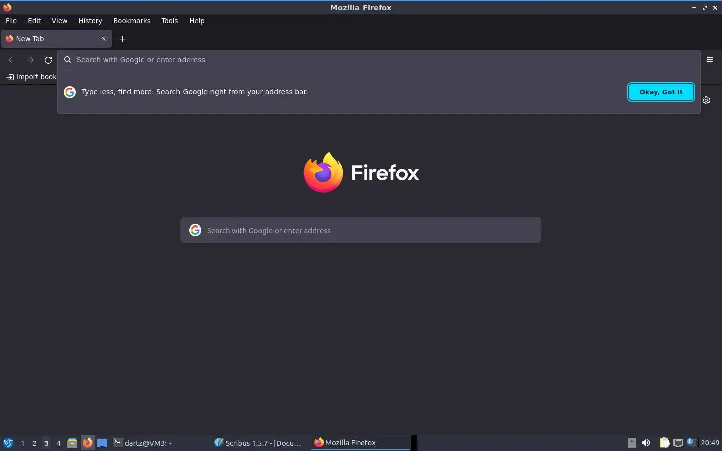Open the Bookmarks menu
Screen dimensions: 722x451
[132, 21]
